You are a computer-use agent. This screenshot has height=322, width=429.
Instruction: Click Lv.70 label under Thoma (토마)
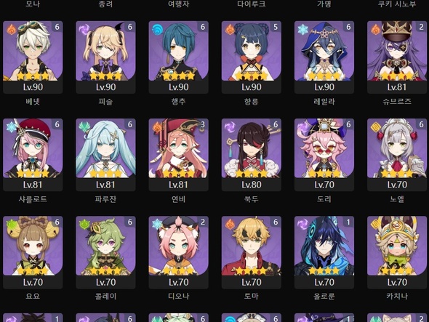point(251,282)
